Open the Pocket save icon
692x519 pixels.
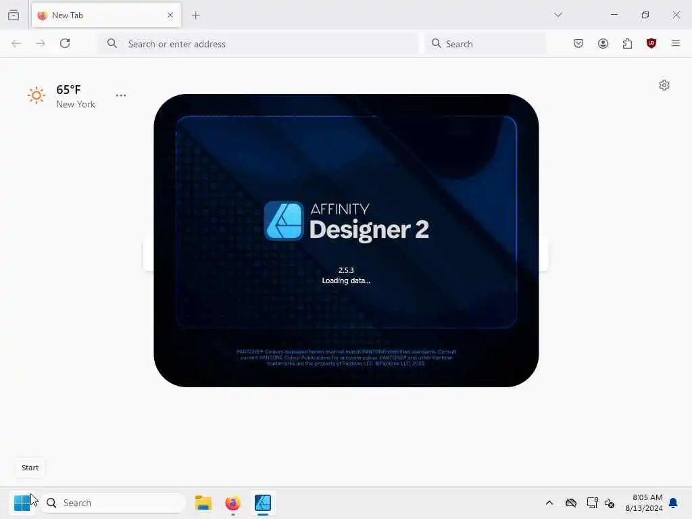pos(578,43)
